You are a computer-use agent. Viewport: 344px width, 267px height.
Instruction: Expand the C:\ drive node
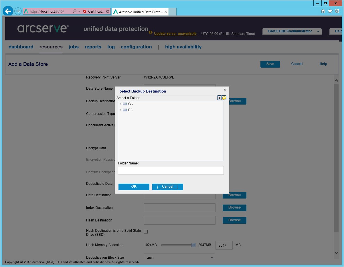120,104
